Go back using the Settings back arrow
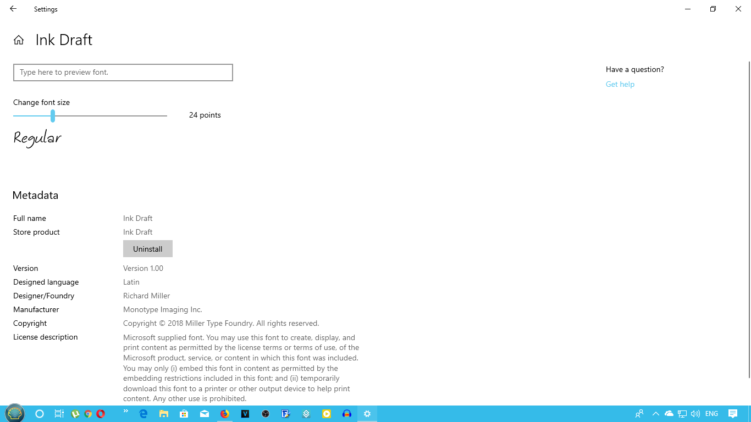Viewport: 751px width, 422px height. point(13,9)
